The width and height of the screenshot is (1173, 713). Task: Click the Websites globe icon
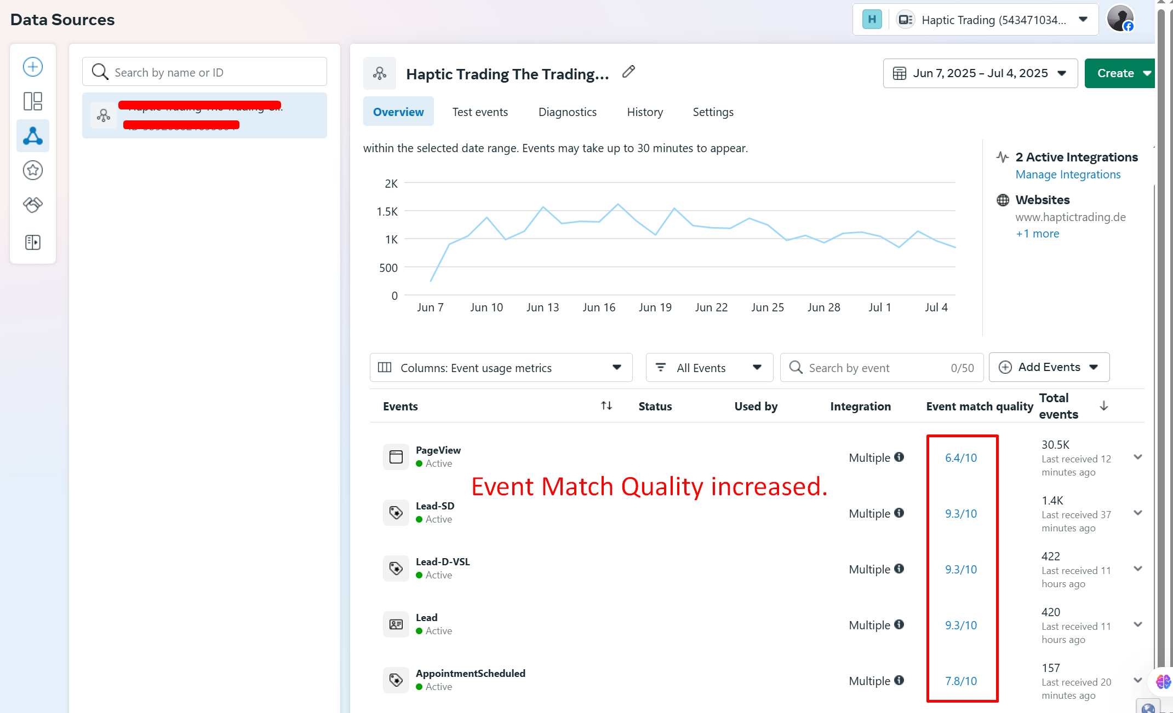point(1003,200)
